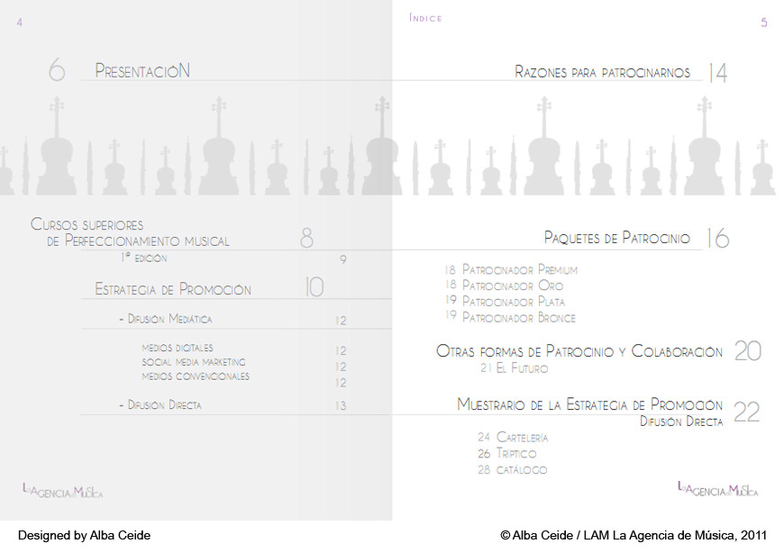
Task: Click the folio number 4 at top left
Action: pyautogui.click(x=20, y=23)
